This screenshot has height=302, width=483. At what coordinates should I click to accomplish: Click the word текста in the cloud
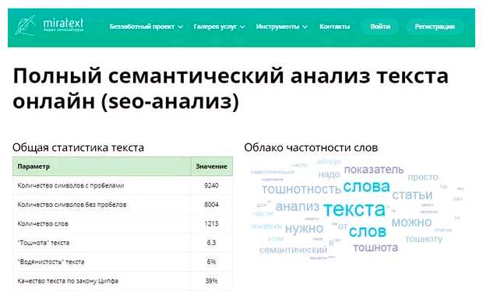click(354, 209)
